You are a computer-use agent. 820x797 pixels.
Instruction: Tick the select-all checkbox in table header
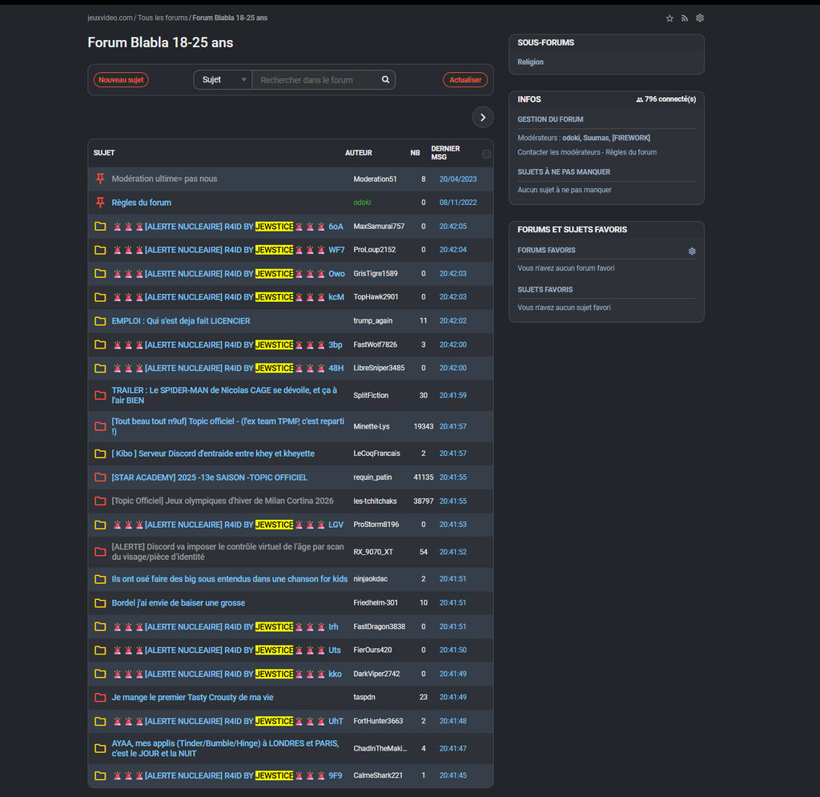486,154
